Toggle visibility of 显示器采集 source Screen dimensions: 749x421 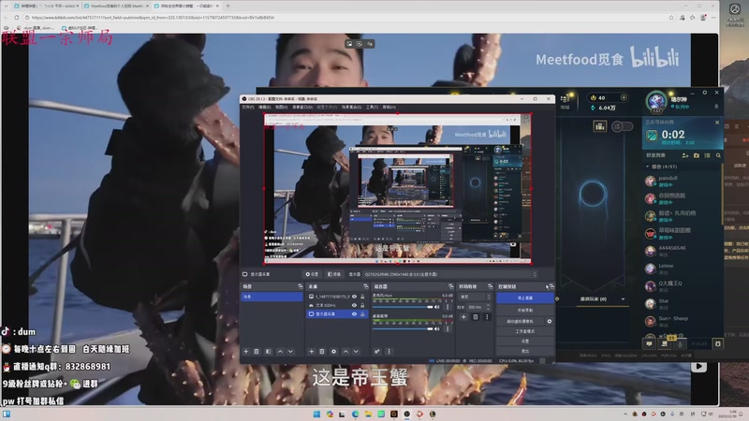click(354, 314)
